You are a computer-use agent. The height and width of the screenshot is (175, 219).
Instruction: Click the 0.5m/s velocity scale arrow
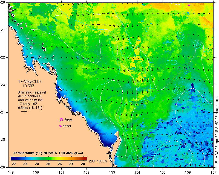[x=24, y=111]
